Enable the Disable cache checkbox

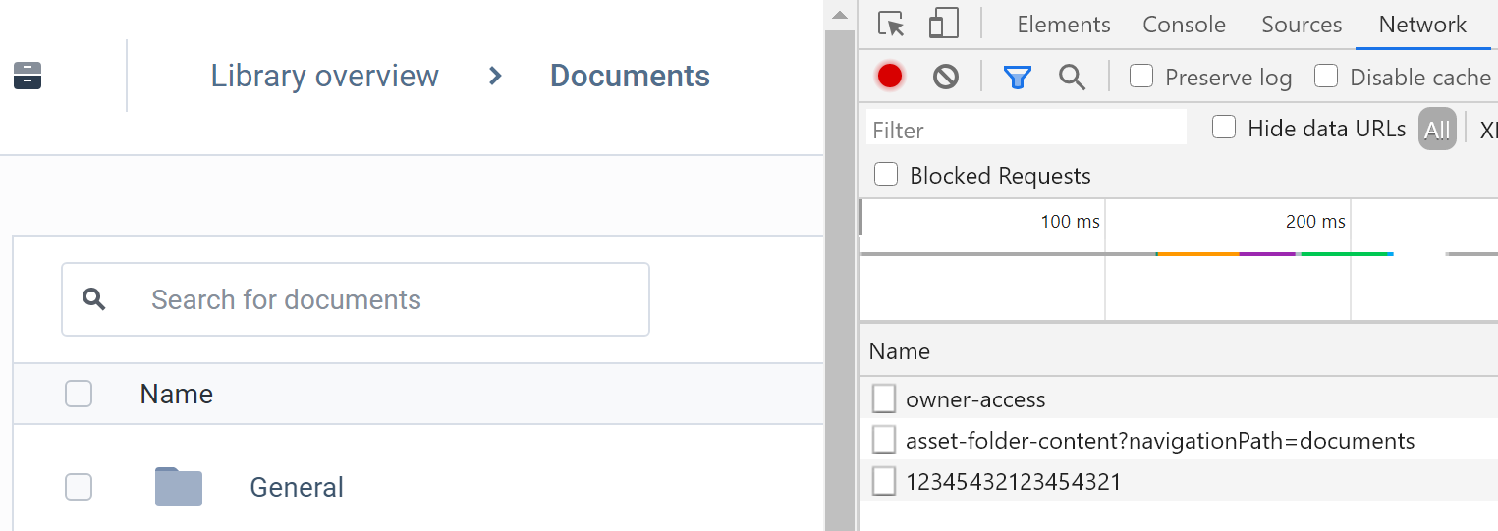pos(1326,76)
